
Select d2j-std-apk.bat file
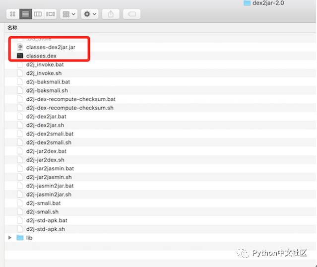47,220
